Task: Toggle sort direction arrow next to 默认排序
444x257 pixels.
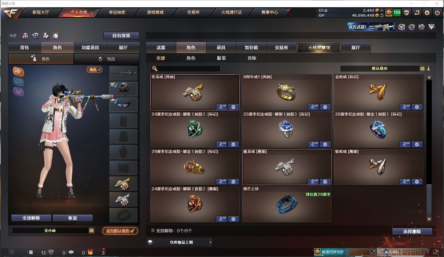Action: tap(429, 69)
